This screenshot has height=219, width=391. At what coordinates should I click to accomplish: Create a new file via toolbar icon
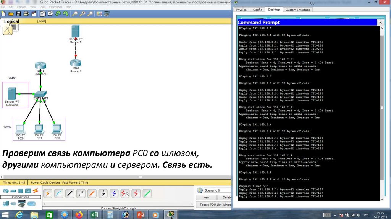coord(3,14)
